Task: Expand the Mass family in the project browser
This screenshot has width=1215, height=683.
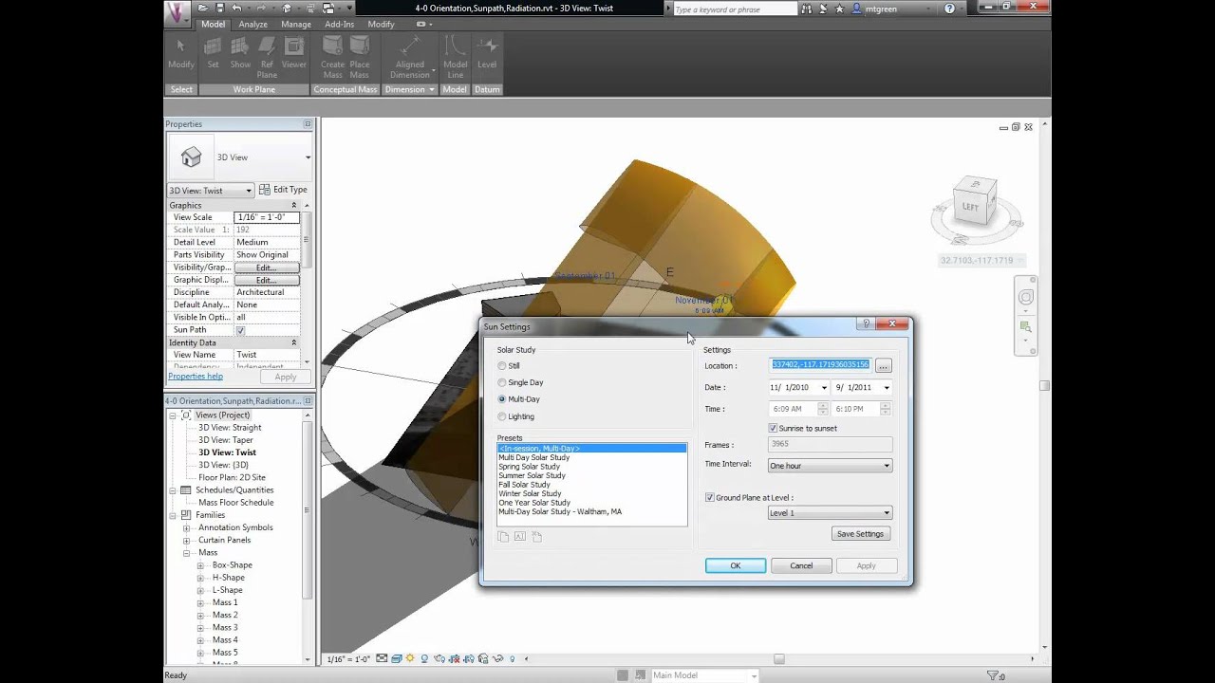Action: [x=186, y=552]
